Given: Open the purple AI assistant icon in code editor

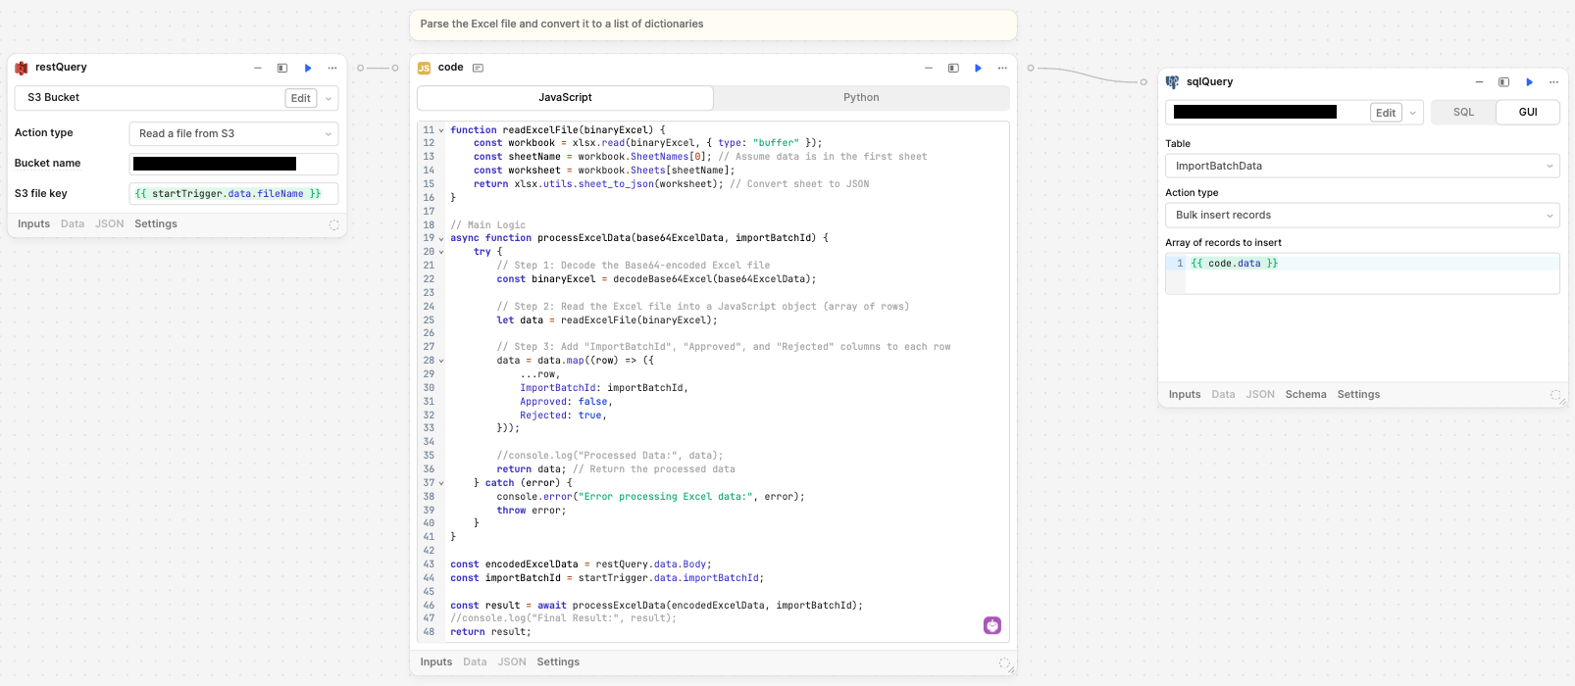Looking at the screenshot, I should (992, 625).
